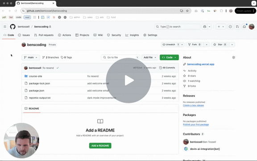
Task: Open the 0 forks link
Action: coord(192,86)
